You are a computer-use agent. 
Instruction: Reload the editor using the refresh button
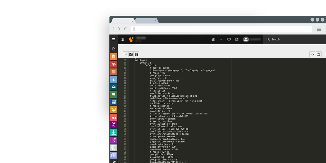[312, 54]
